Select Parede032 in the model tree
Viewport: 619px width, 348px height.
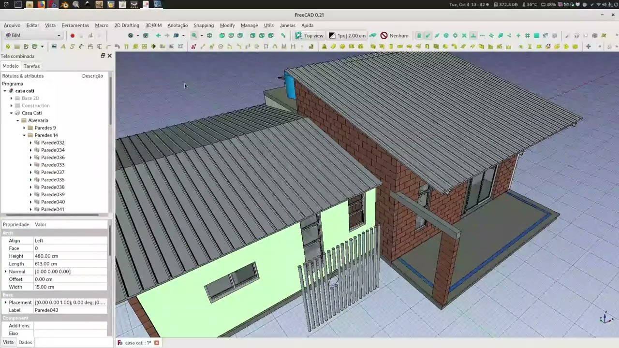pos(53,143)
